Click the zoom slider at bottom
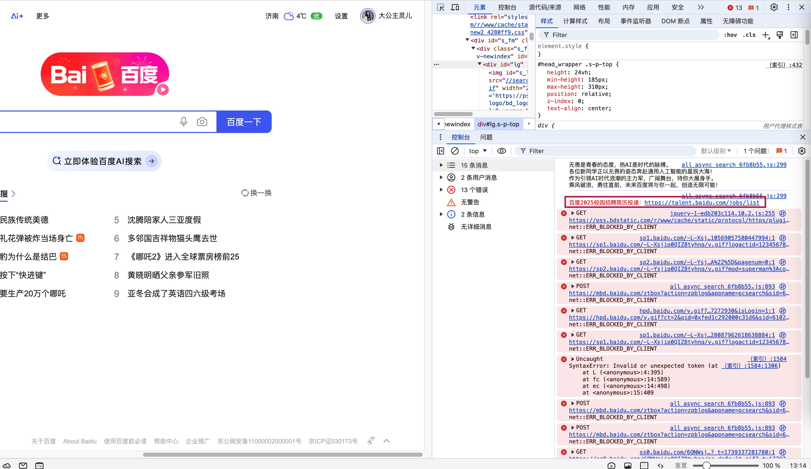The height and width of the screenshot is (469, 811). [x=706, y=465]
